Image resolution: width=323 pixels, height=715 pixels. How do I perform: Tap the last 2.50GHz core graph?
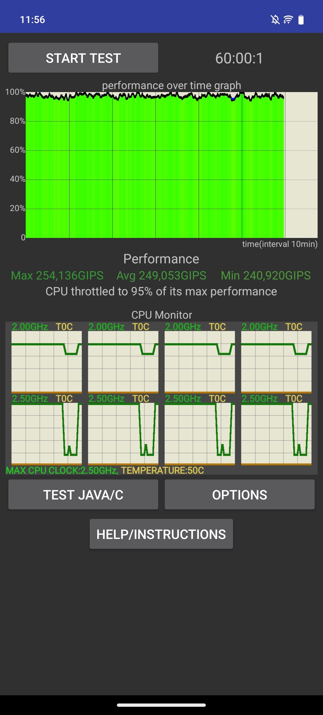(276, 433)
